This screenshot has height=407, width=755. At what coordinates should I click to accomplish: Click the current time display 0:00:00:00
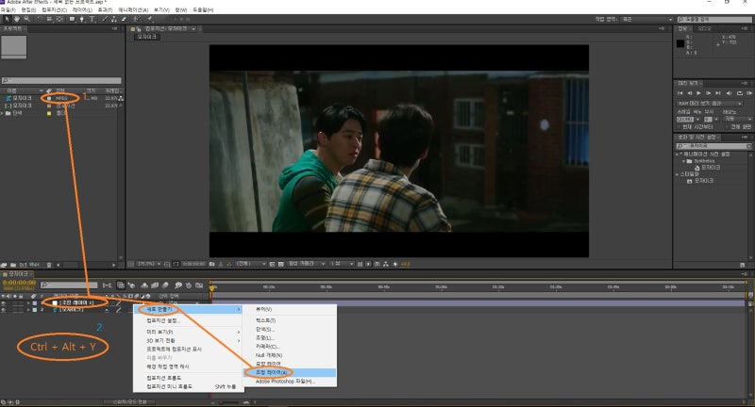19,283
